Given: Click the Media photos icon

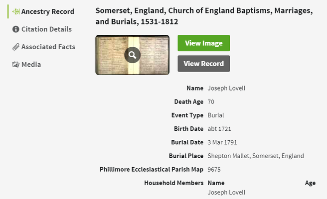Looking at the screenshot, I should (x=15, y=65).
